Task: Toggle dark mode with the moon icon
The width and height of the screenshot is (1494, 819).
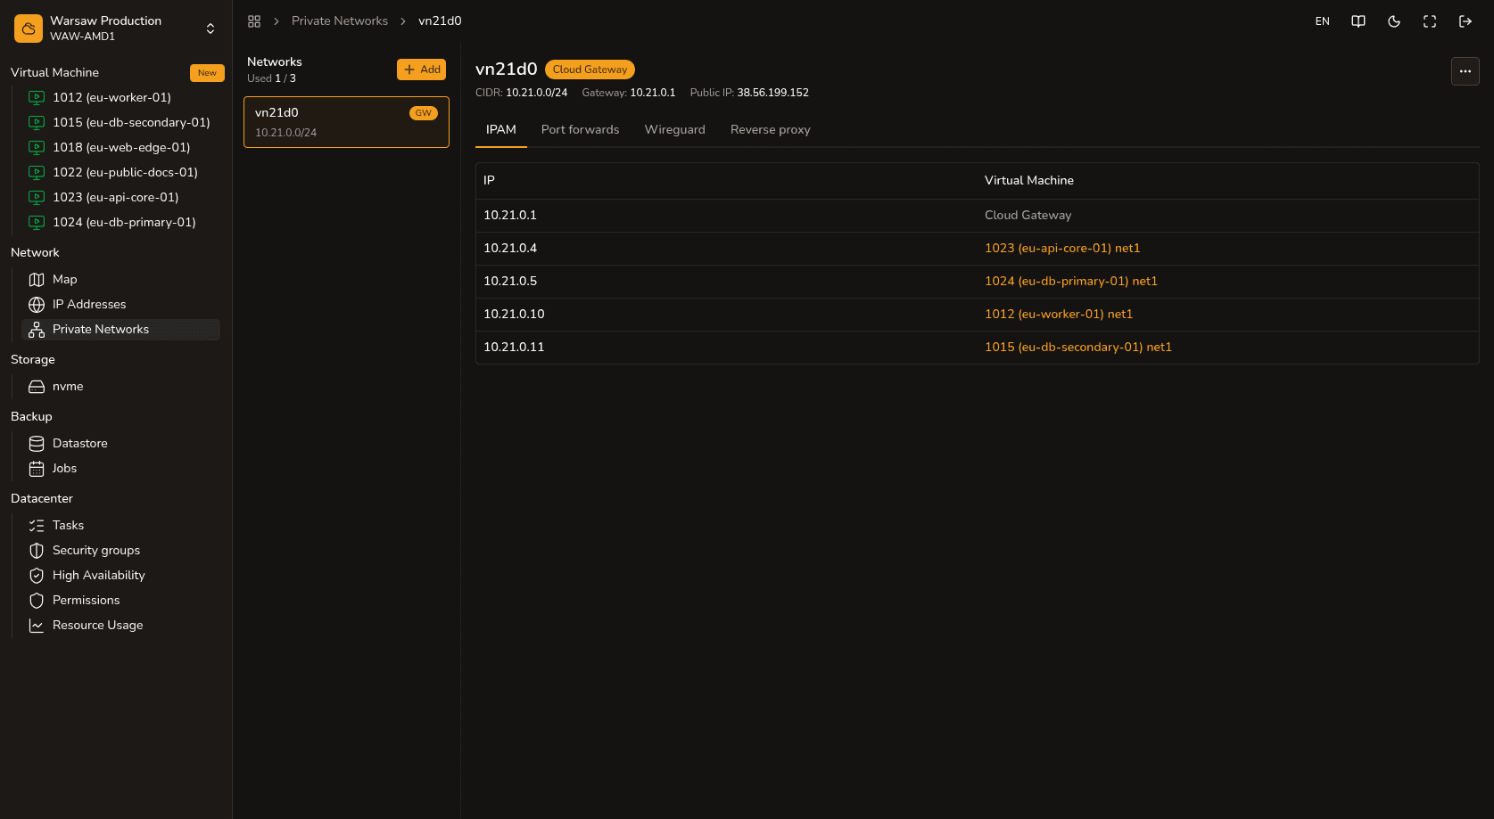Action: [1394, 21]
